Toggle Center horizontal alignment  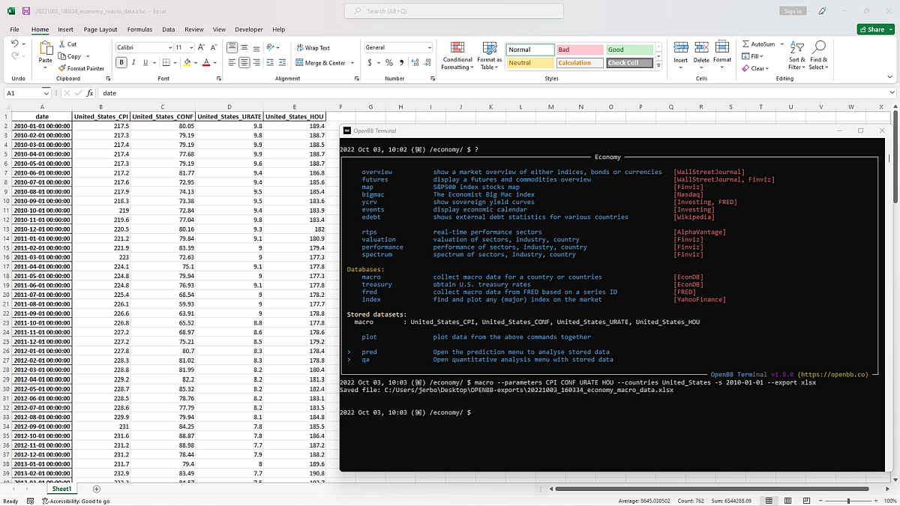(244, 63)
